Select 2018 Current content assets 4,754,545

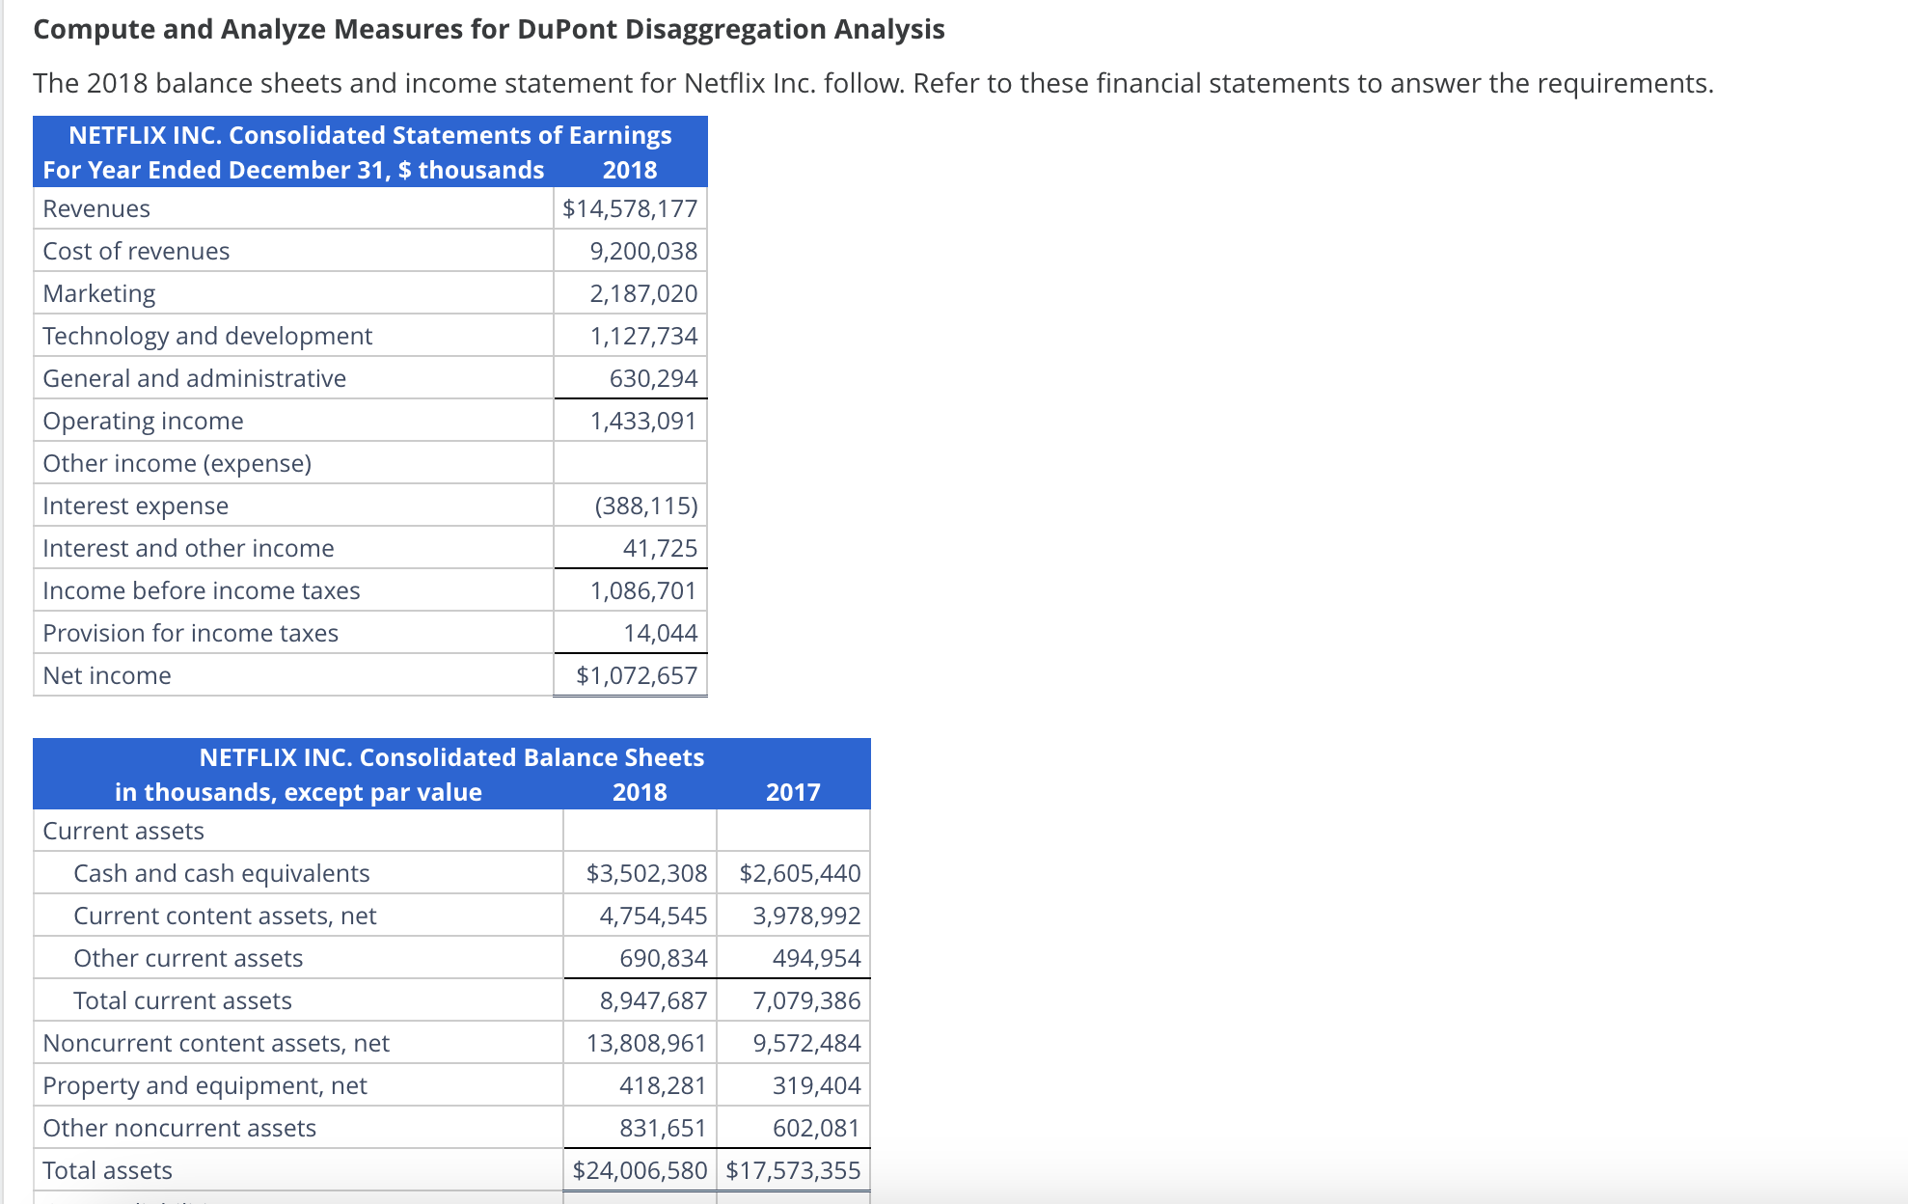point(653,916)
